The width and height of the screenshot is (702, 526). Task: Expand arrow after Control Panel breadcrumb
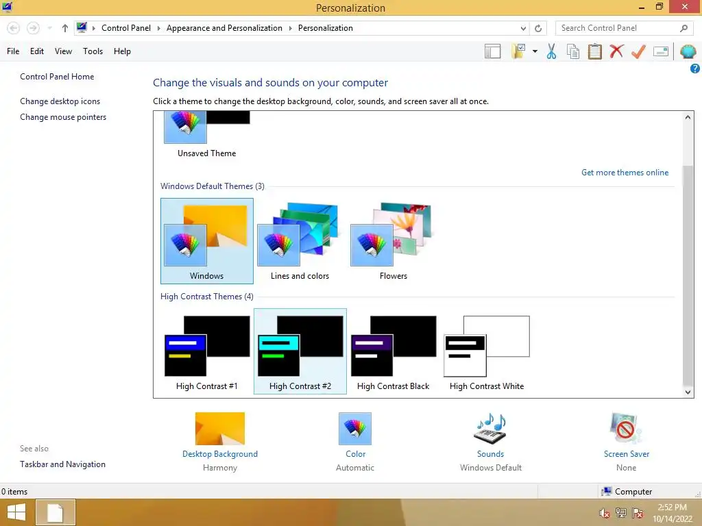click(158, 28)
